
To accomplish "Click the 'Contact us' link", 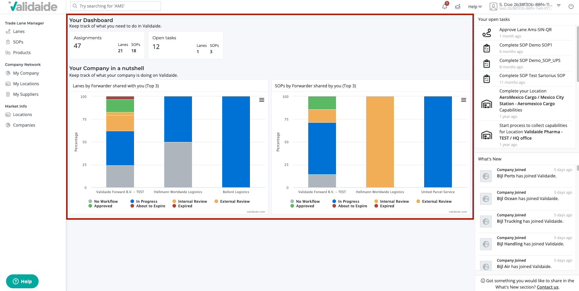I will click(x=548, y=287).
